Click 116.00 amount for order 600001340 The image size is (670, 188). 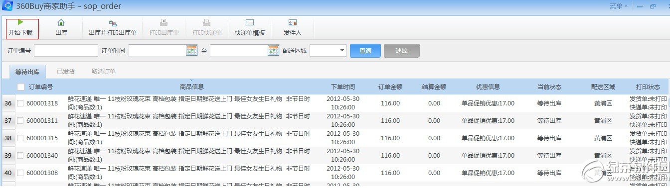(390, 156)
